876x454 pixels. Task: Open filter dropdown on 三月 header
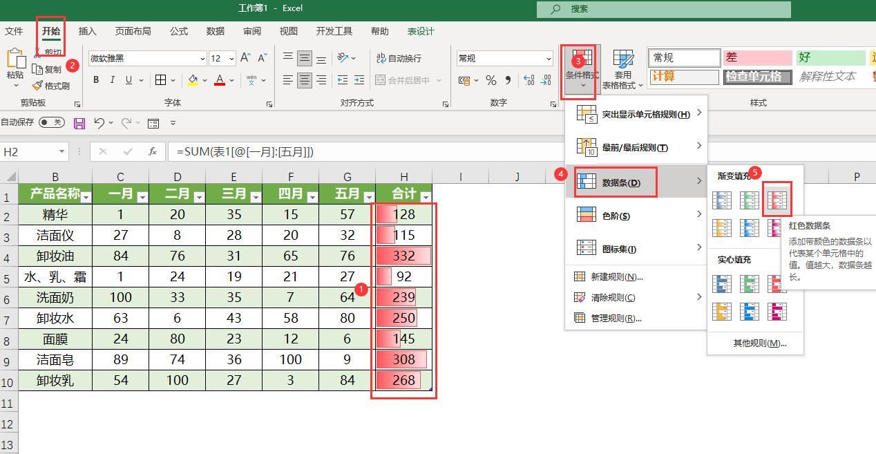(256, 197)
